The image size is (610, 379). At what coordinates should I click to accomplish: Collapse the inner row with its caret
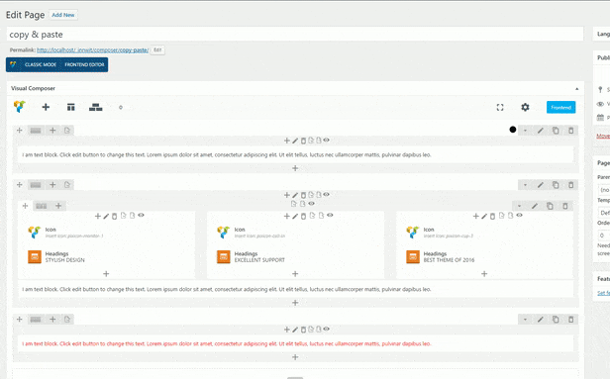(519, 206)
